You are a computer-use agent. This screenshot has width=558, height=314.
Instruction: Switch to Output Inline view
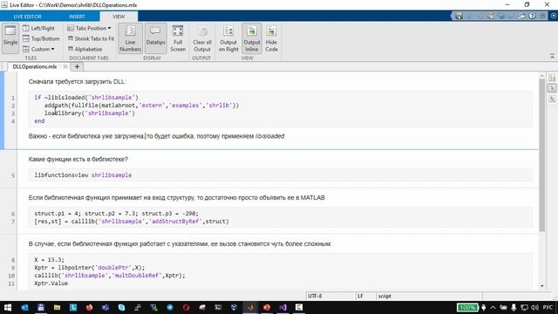[252, 38]
